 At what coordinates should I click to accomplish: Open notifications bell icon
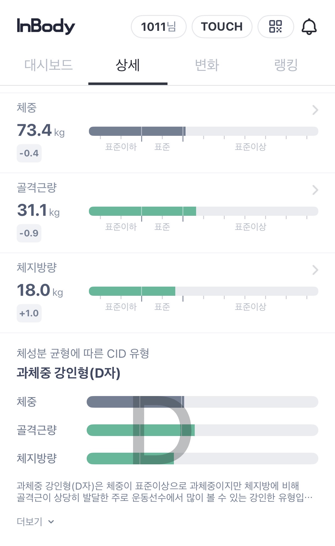309,27
